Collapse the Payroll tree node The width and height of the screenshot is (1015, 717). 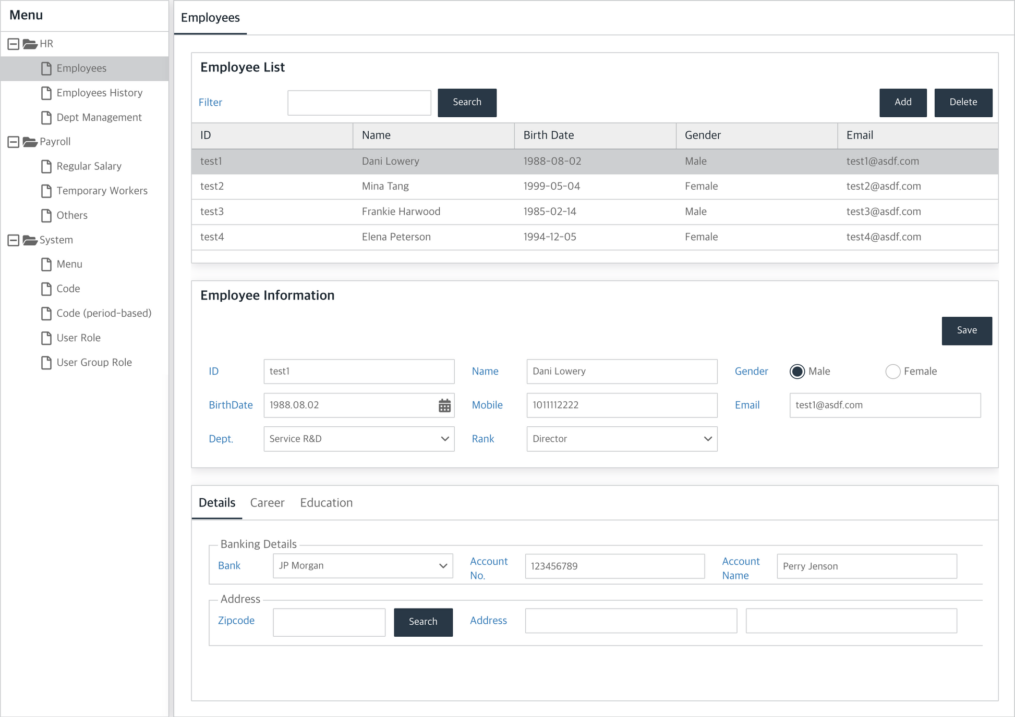(x=14, y=142)
